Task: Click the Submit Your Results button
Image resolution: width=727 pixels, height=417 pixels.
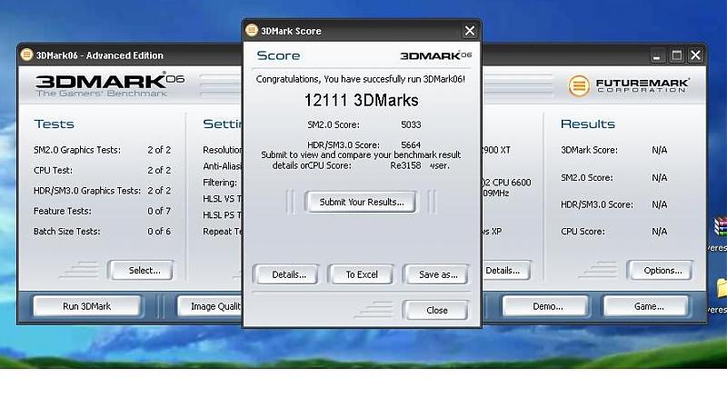Action: 361,202
